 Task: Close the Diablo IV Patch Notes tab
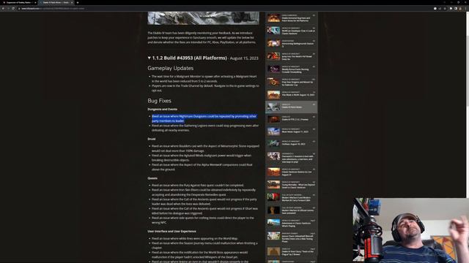[x=72, y=2]
